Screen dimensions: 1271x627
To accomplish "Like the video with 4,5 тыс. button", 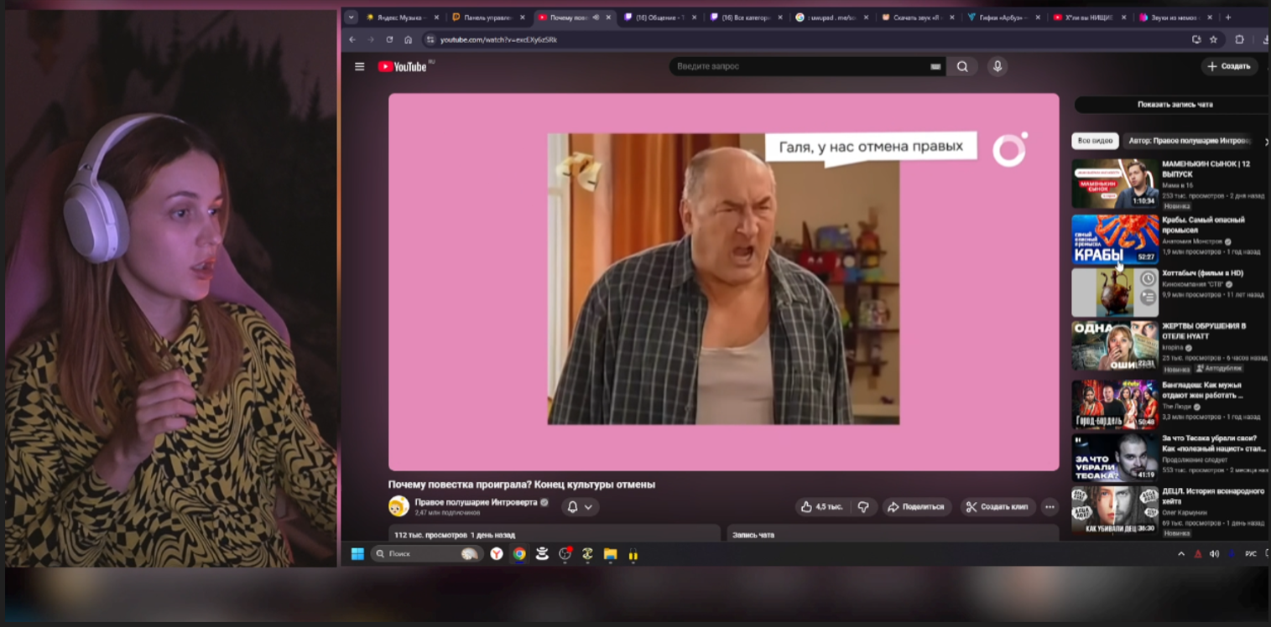I will tap(822, 507).
